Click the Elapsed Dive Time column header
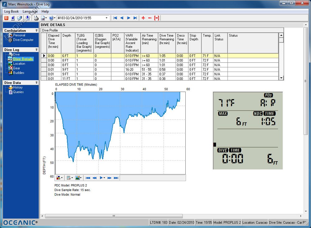This screenshot has width=311, height=228. [x=54, y=43]
